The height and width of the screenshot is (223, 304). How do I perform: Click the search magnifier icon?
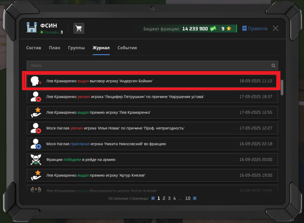point(273,66)
